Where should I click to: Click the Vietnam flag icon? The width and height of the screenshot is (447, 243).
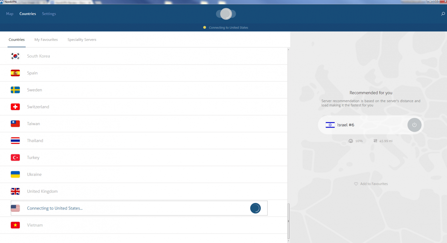coord(15,225)
